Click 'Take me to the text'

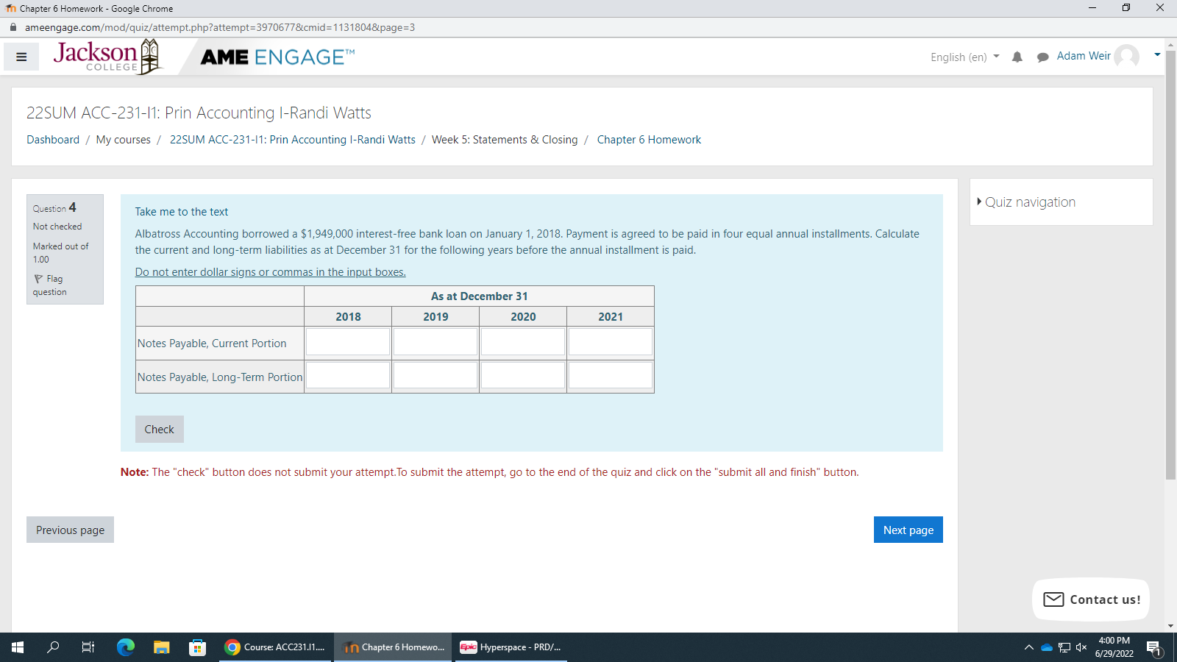[182, 212]
